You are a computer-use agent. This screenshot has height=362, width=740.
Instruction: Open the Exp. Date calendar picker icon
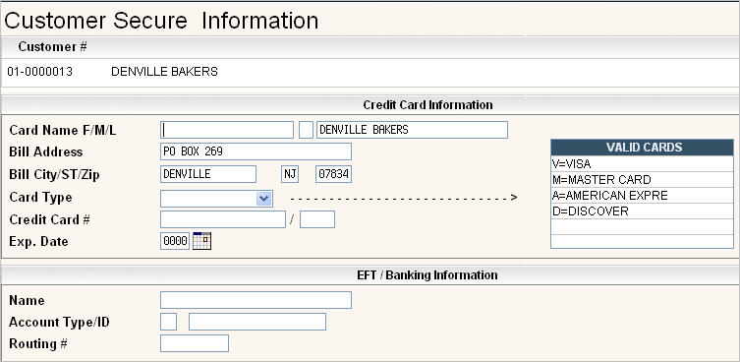(x=202, y=241)
